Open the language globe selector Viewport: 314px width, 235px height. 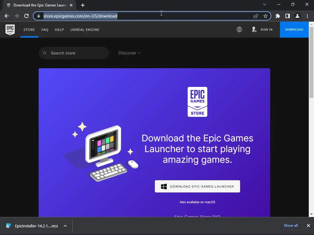239,30
